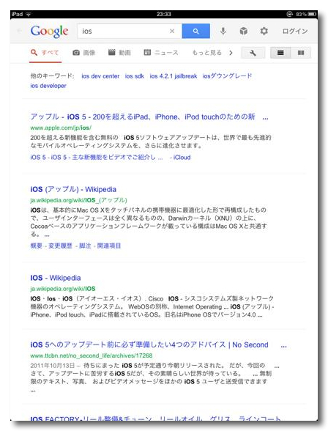Select the 画像 images tab

coord(83,53)
